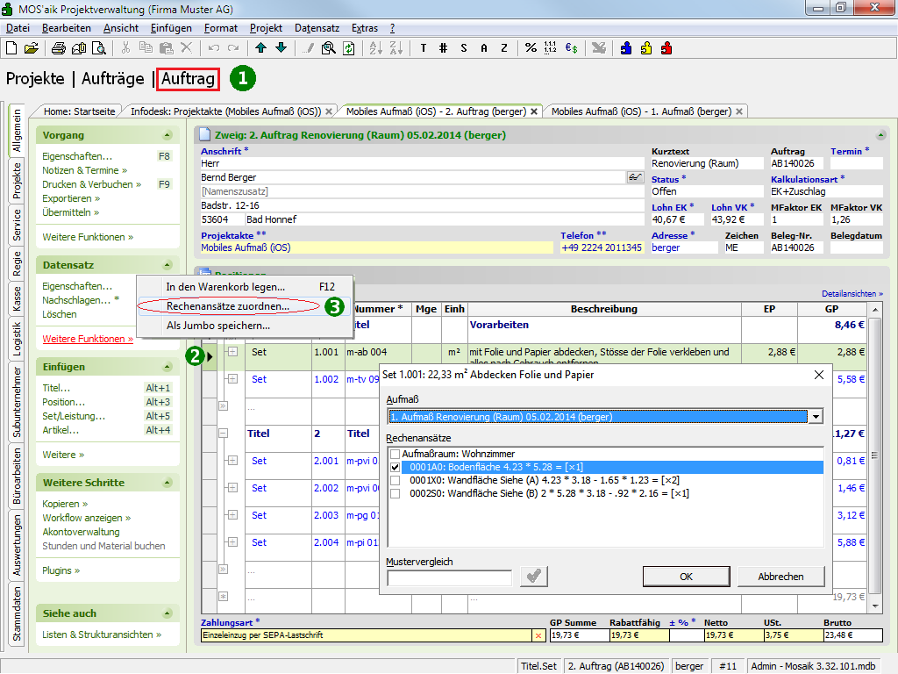The image size is (898, 674).
Task: Check the 0001X0 Wandfläche Siehe (A) checkbox
Action: [x=395, y=480]
